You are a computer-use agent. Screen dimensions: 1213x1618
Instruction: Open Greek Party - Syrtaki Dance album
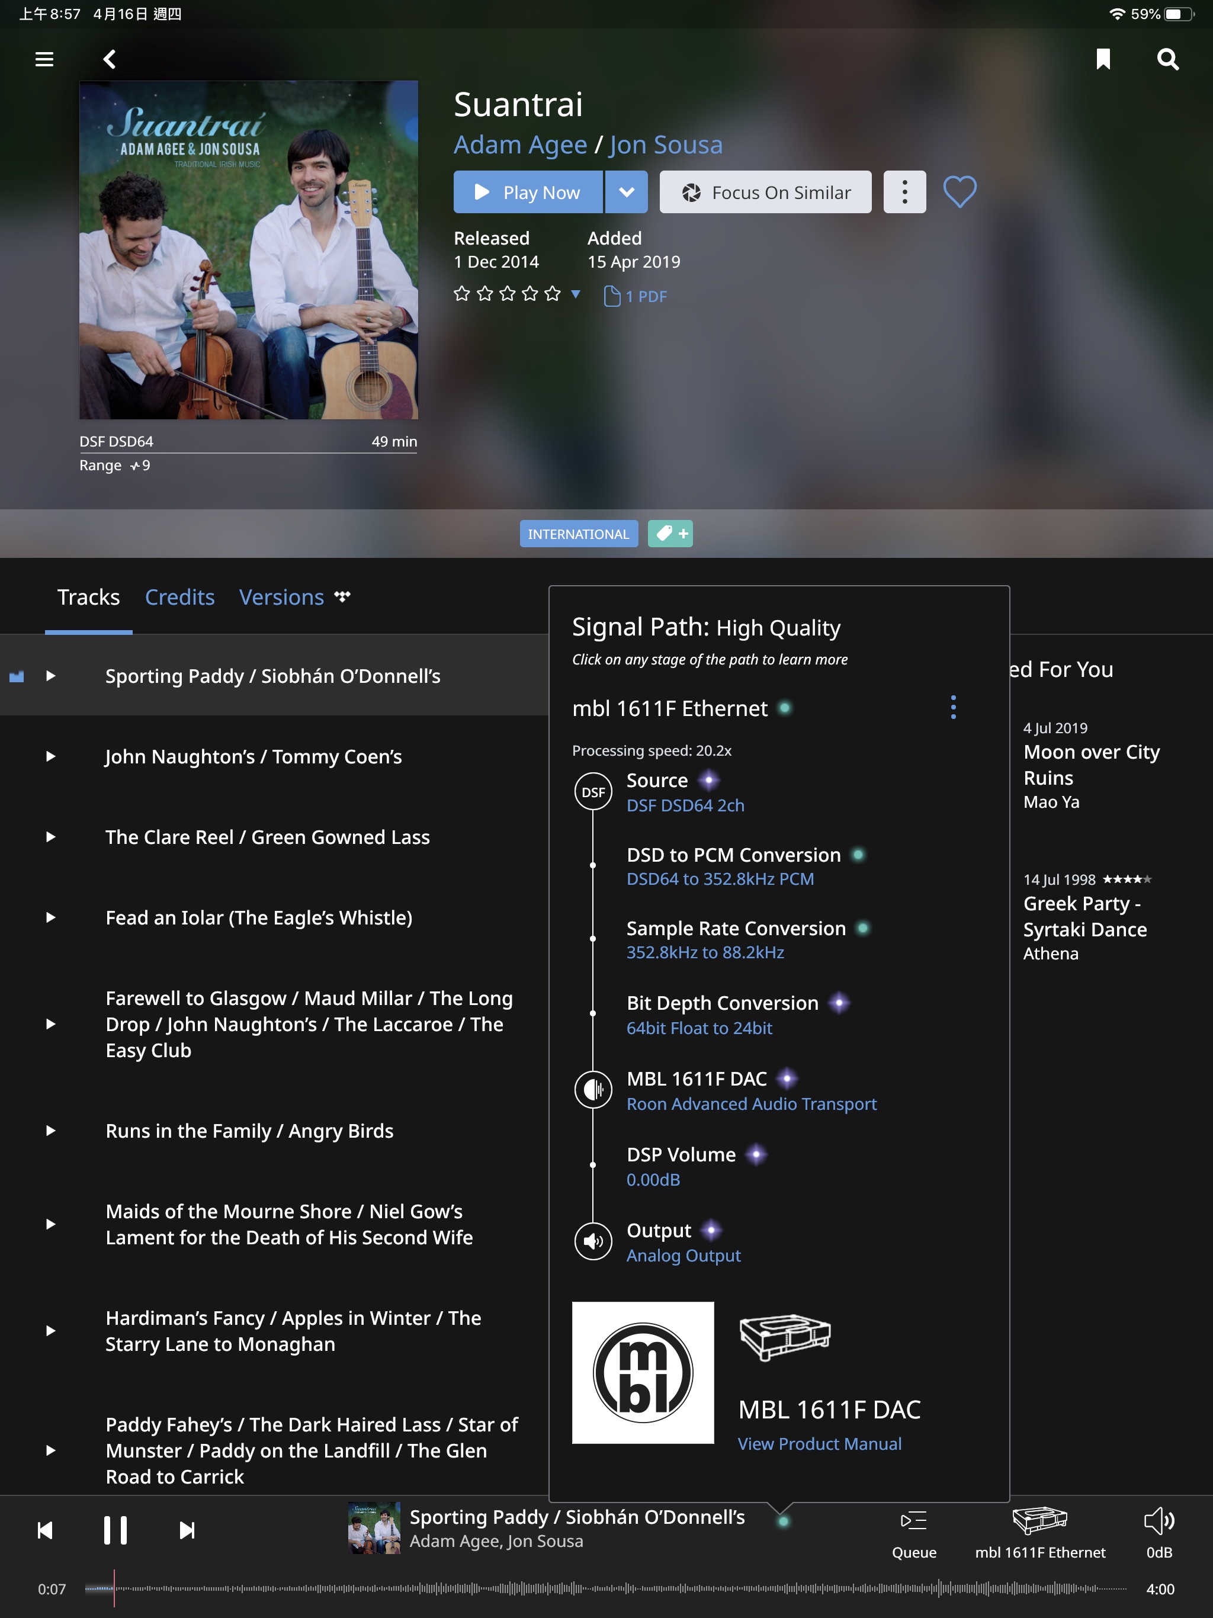pyautogui.click(x=1085, y=917)
